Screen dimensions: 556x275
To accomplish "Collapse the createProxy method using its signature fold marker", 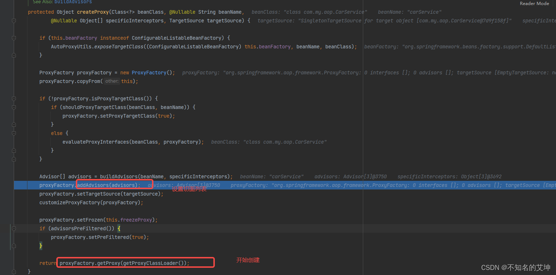I will (x=14, y=21).
